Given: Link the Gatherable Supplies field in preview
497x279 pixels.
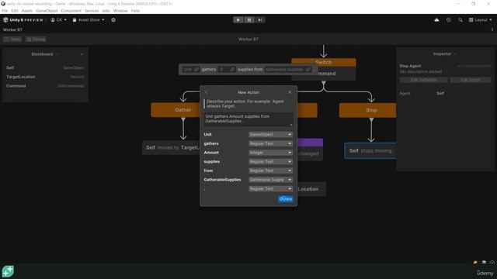Looking at the screenshot, I should click(308, 70).
